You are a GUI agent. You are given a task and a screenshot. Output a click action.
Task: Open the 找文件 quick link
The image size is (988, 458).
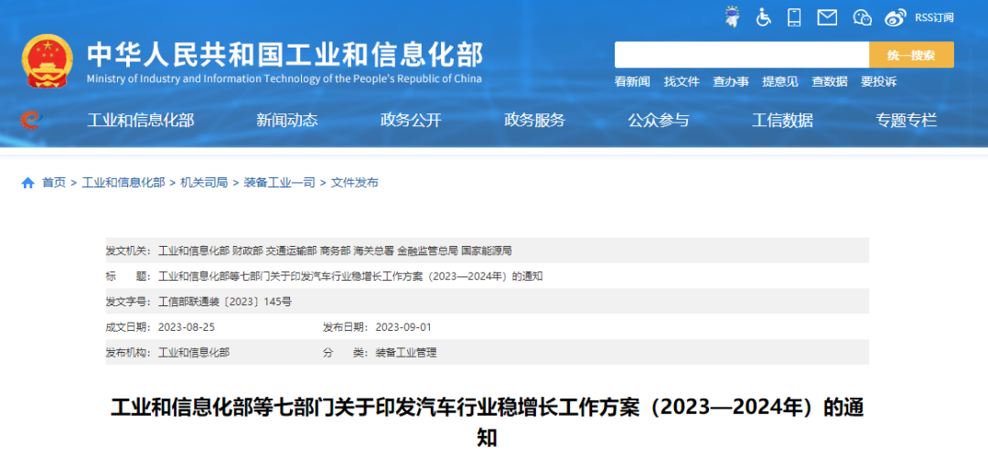682,81
